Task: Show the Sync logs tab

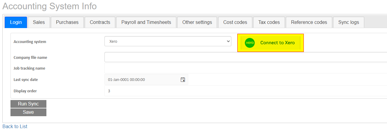Action: 349,22
